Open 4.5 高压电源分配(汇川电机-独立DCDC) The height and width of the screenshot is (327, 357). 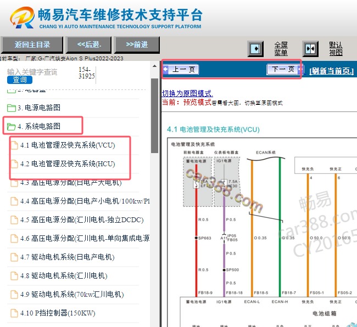point(82,219)
